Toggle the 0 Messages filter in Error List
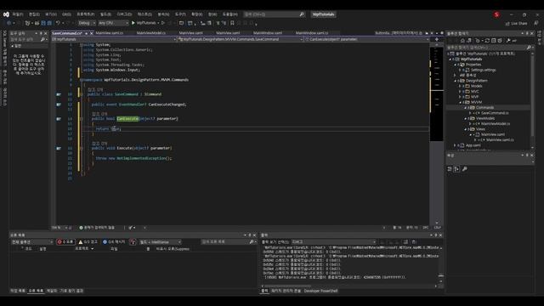Screen dimensions: 544x306 [113, 241]
